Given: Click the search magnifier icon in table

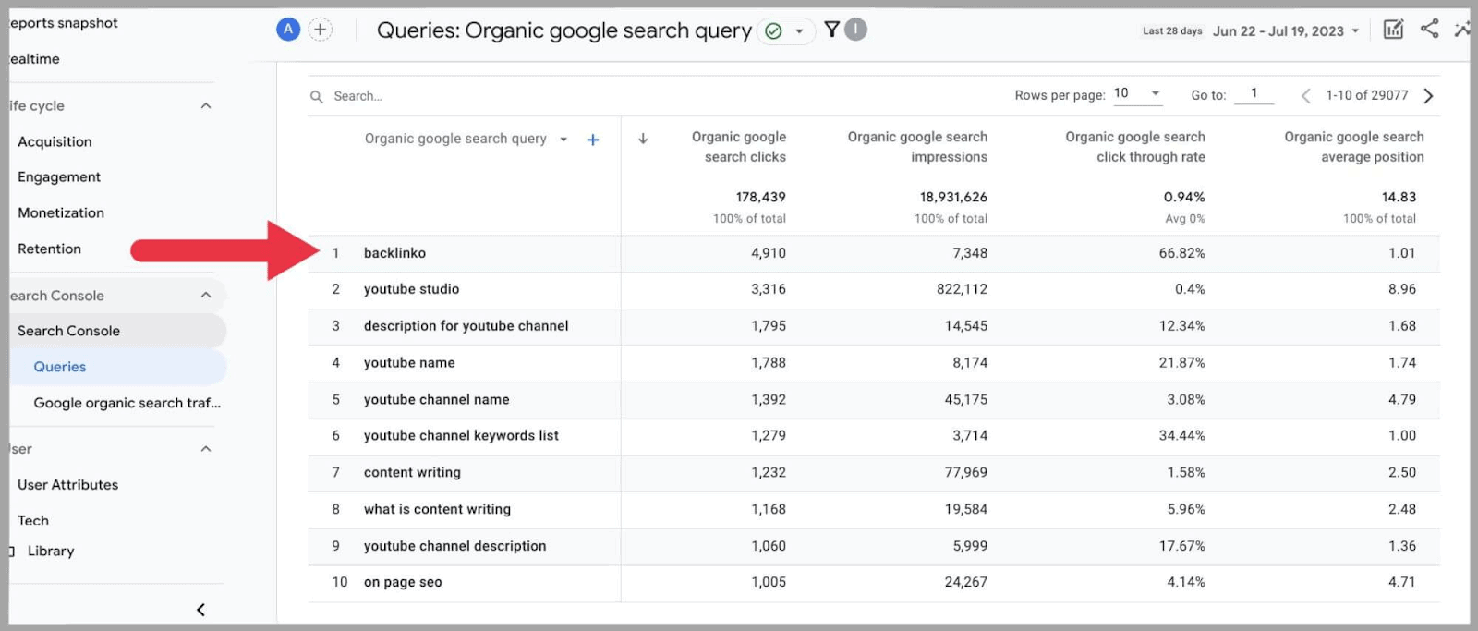Looking at the screenshot, I should (x=316, y=96).
